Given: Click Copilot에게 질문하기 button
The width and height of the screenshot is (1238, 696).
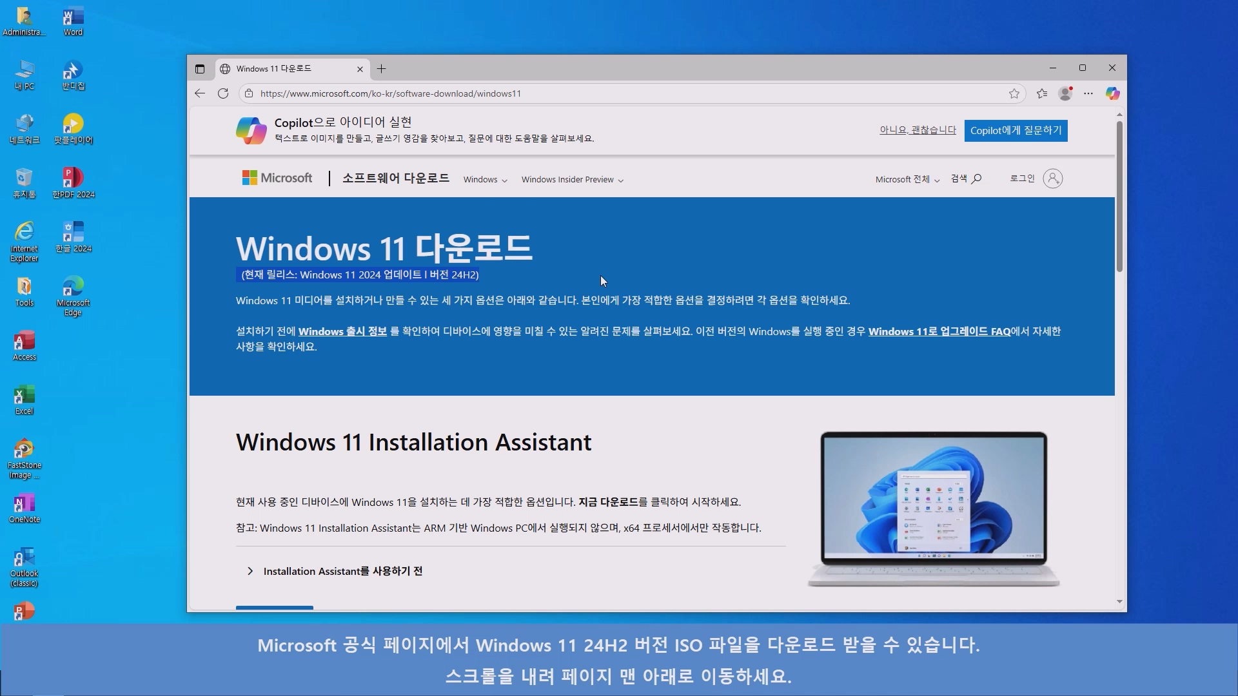Looking at the screenshot, I should [1016, 130].
